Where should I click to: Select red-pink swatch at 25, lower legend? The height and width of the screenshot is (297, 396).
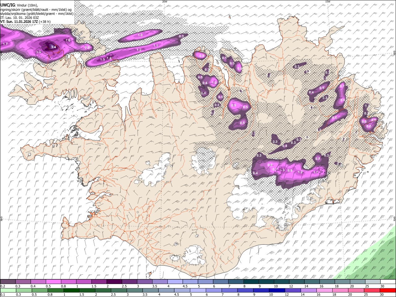[372, 290]
